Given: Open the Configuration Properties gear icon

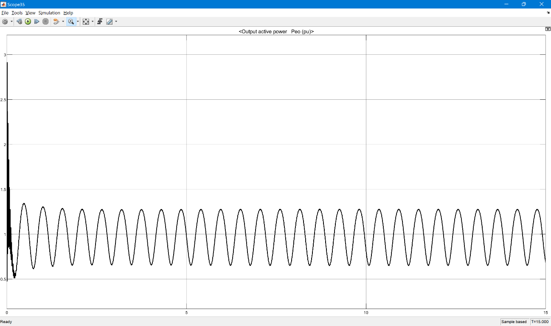Looking at the screenshot, I should [x=5, y=21].
